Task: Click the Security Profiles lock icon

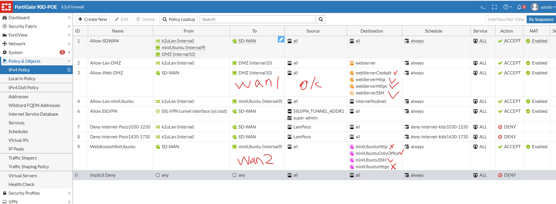Action: (x=5, y=193)
